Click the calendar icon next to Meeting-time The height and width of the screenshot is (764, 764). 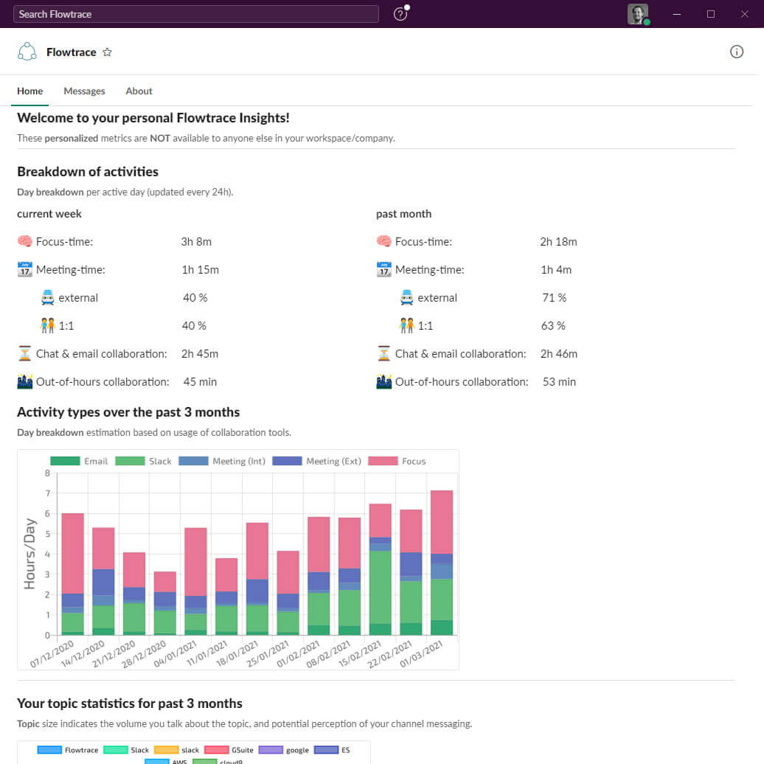(24, 269)
